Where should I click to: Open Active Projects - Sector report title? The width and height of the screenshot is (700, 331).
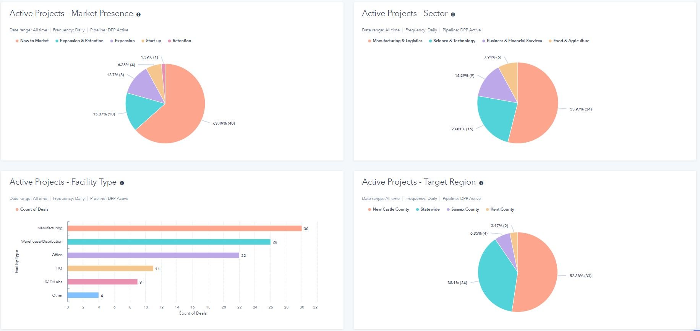click(405, 13)
